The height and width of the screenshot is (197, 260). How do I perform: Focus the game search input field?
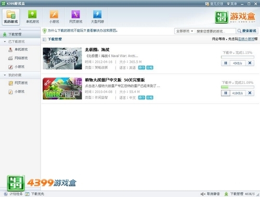pyautogui.click(x=215, y=31)
